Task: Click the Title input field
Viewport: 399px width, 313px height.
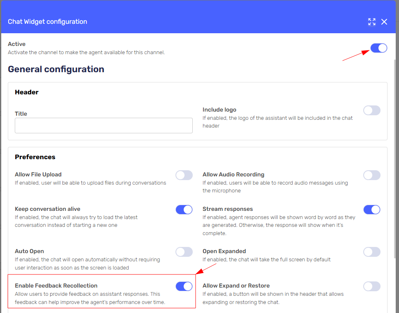Action: [104, 126]
